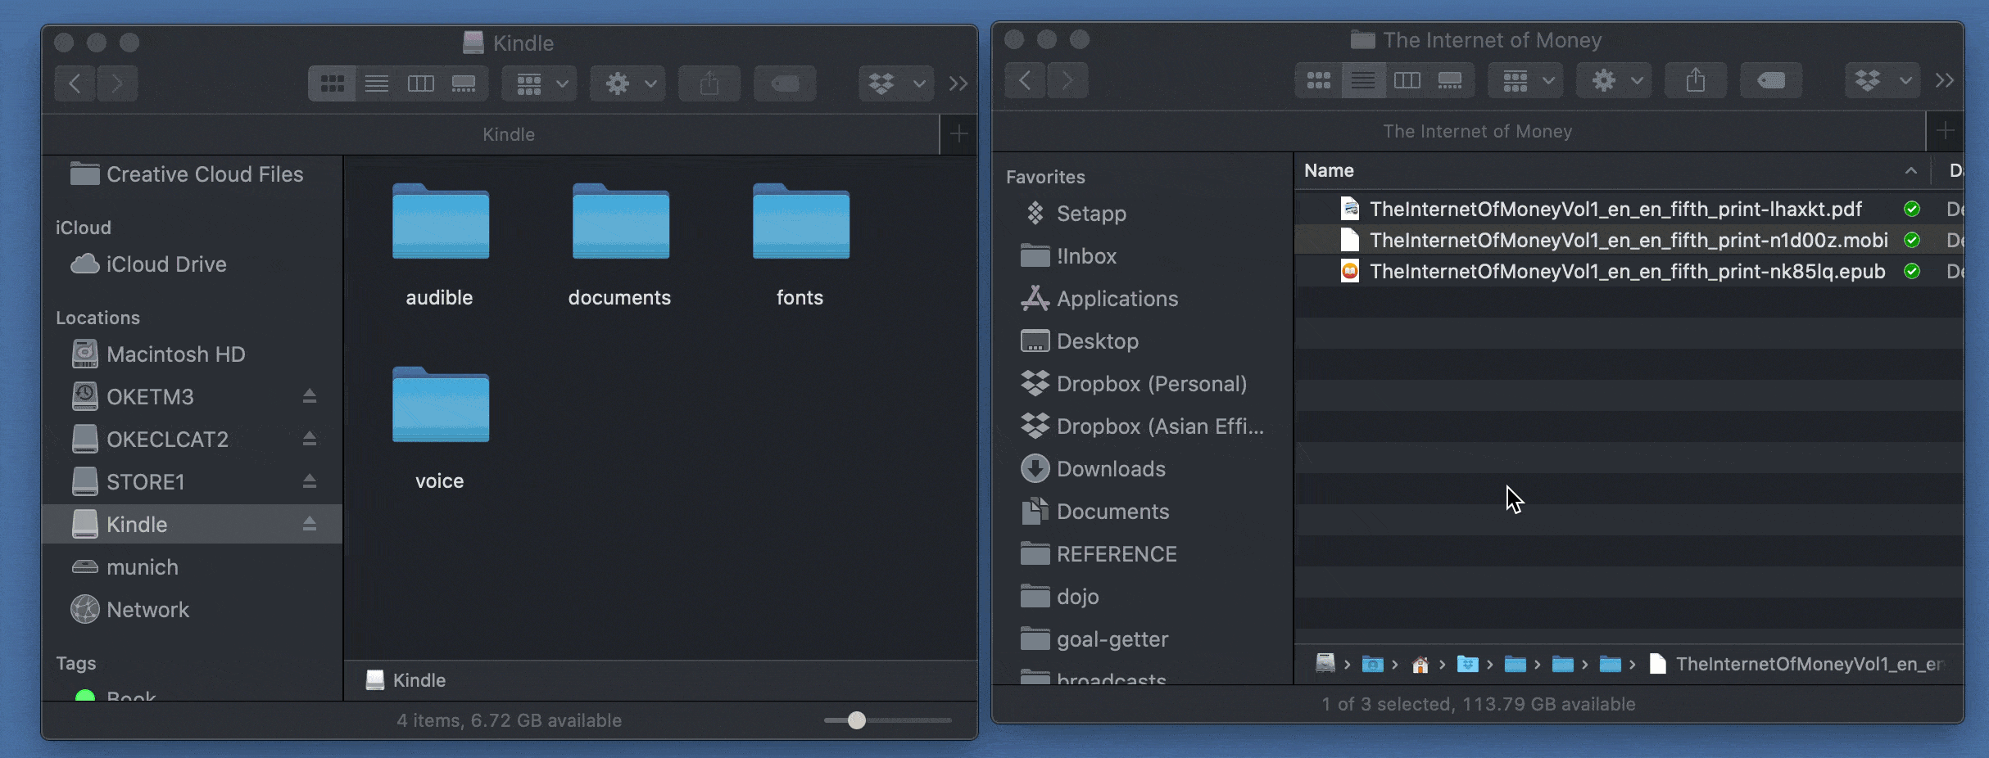
Task: Eject the STORE1 volume
Action: [x=310, y=482]
